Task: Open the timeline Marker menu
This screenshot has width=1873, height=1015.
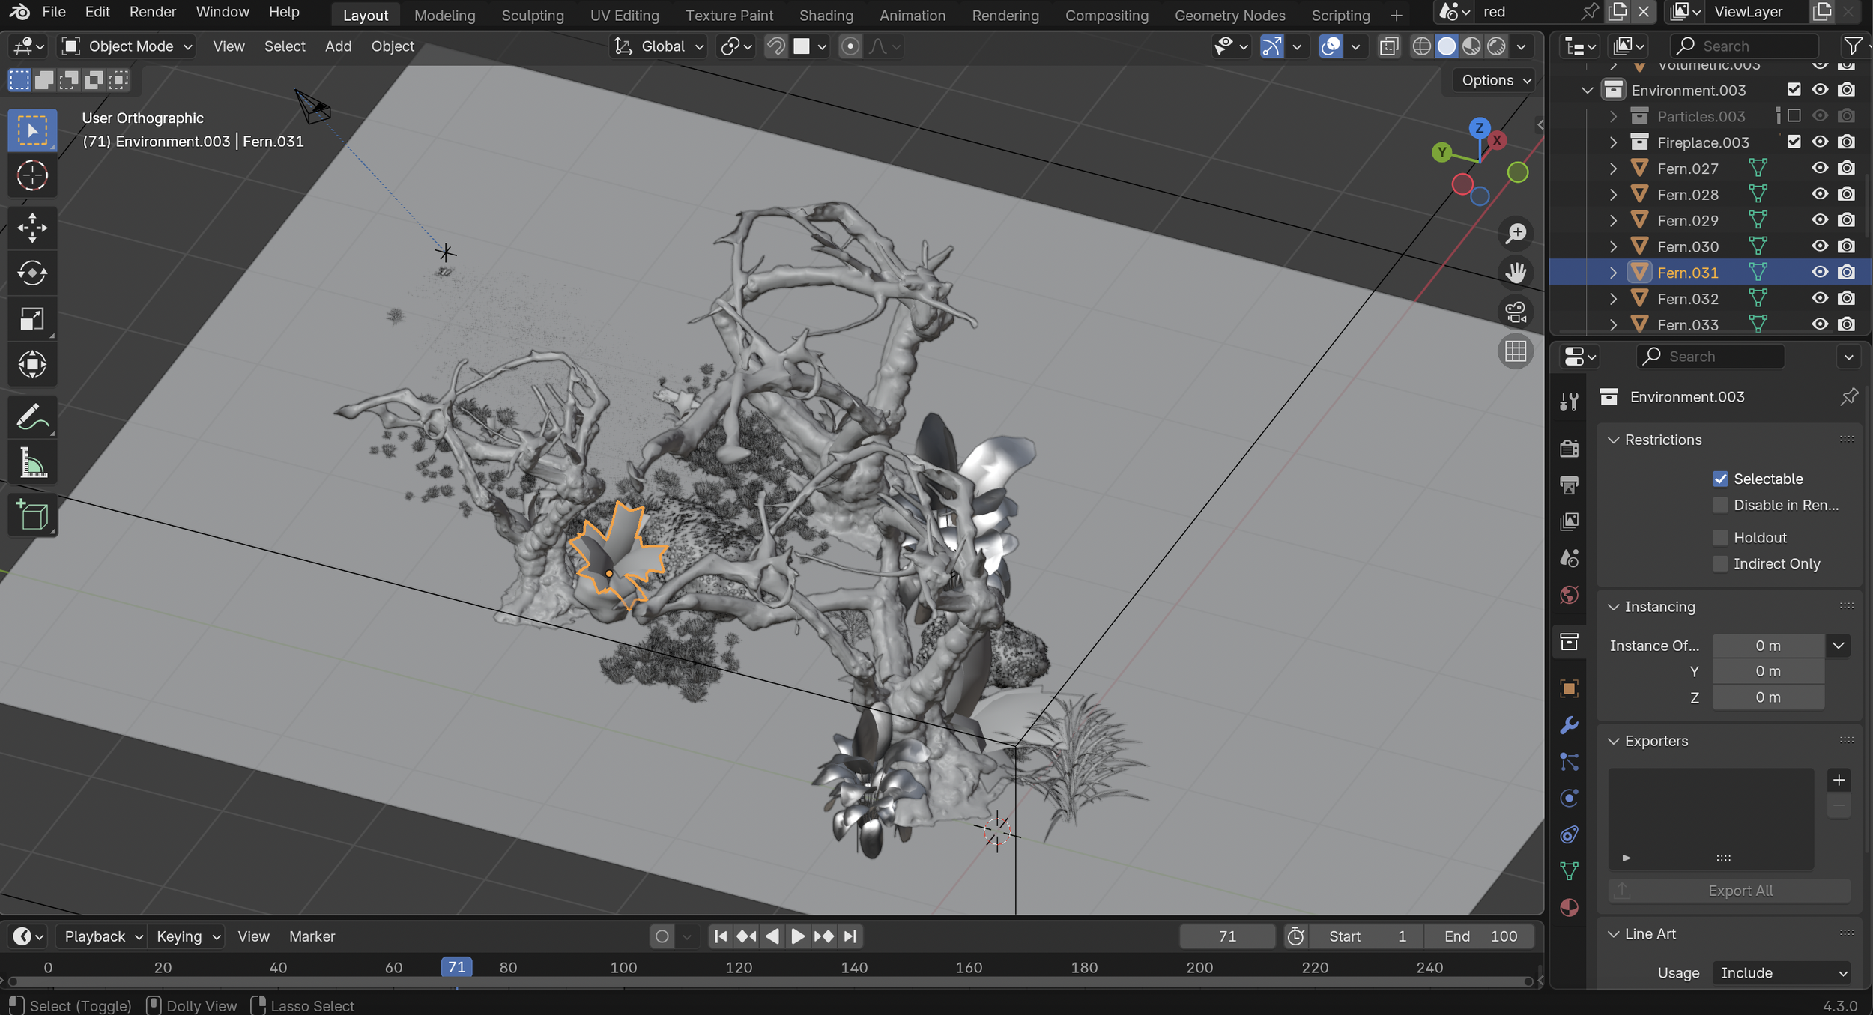Action: 312,936
